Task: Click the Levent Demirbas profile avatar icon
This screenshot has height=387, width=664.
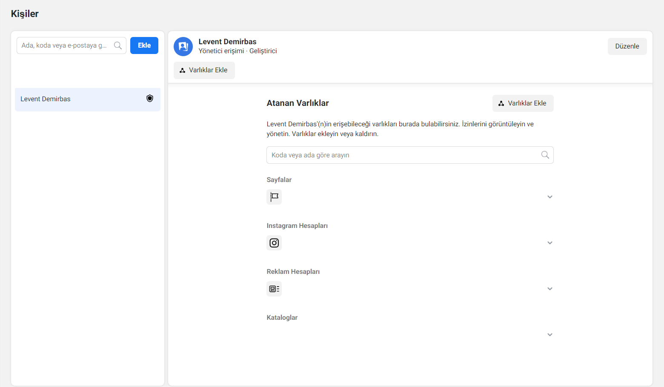Action: [183, 46]
